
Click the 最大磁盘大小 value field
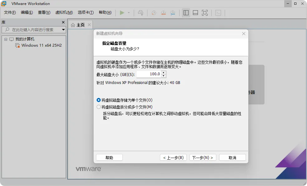149,74
